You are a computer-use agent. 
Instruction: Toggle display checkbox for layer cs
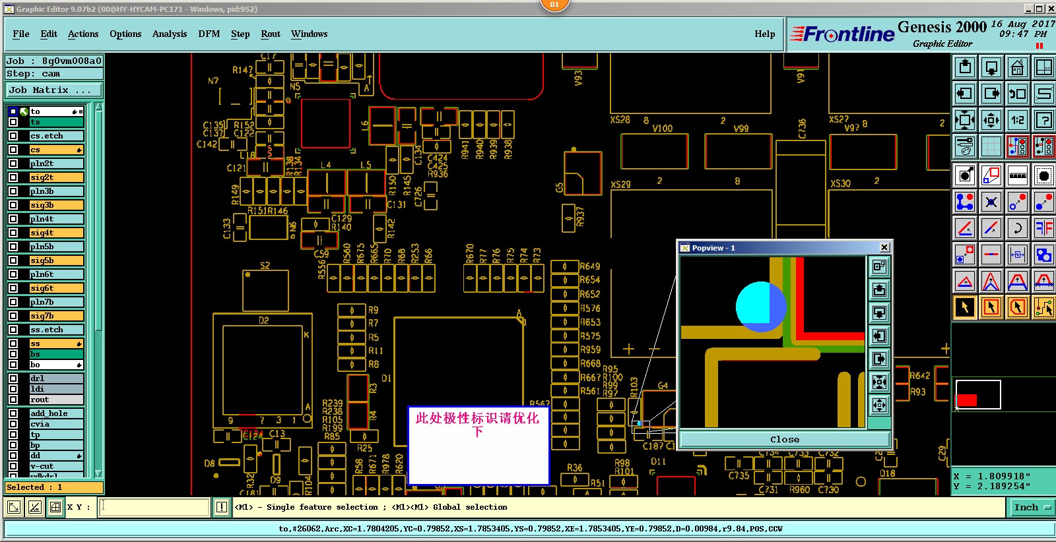click(13, 150)
